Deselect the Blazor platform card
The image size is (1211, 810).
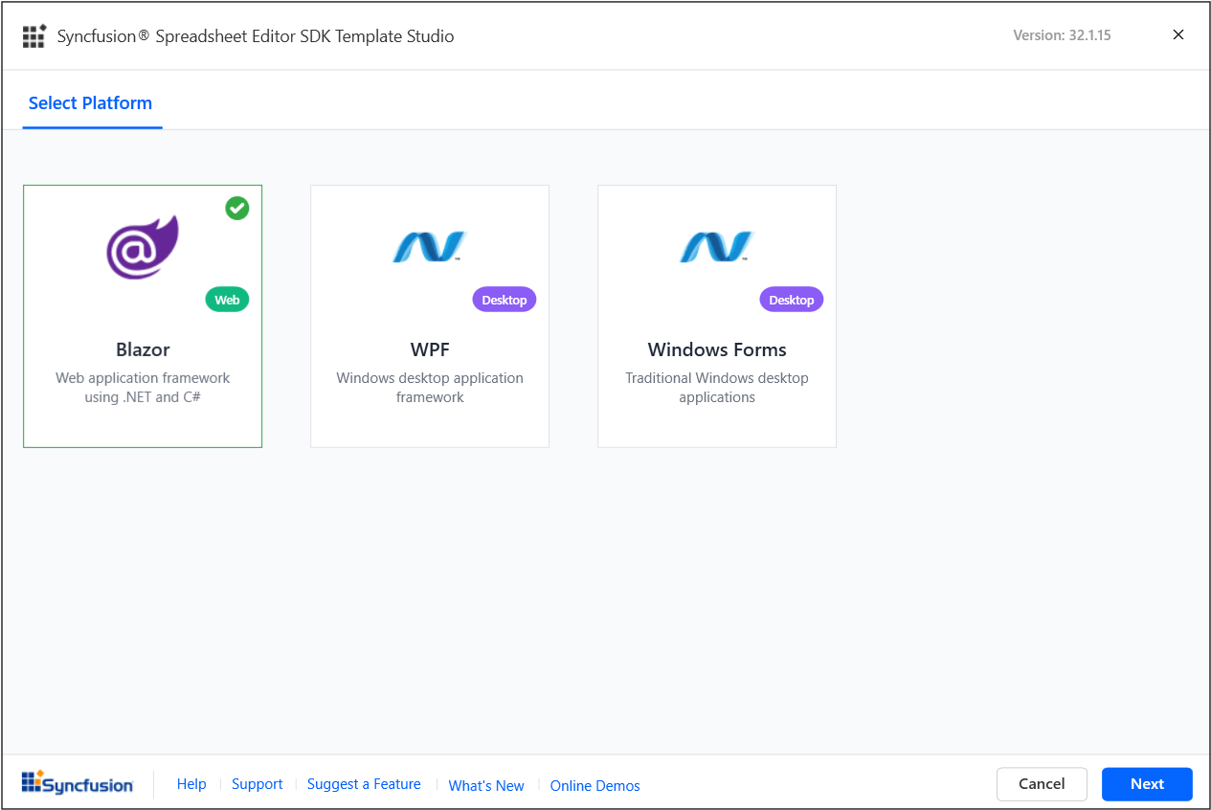point(142,316)
